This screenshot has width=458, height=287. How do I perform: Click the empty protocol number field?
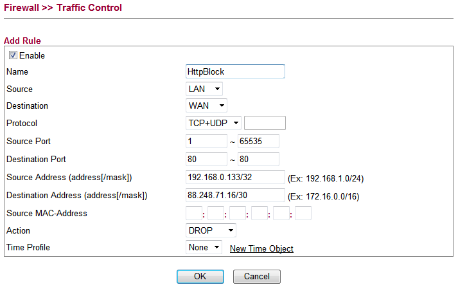[x=265, y=123]
